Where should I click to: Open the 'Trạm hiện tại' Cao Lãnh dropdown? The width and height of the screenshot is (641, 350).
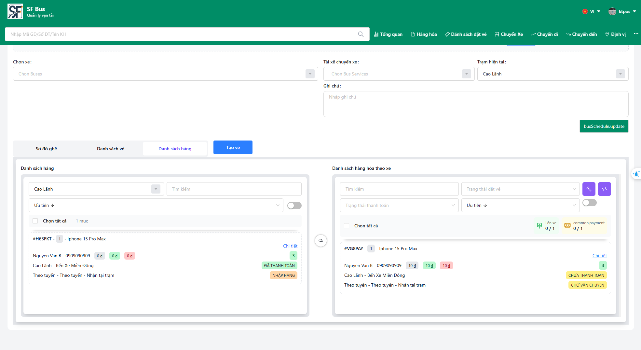tap(552, 74)
